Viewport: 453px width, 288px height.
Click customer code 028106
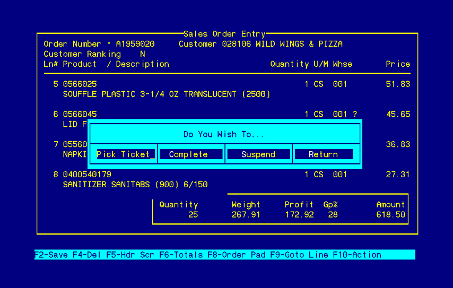237,44
